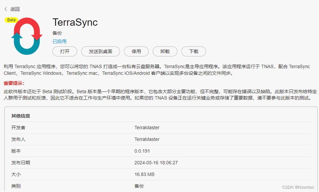Click the 16.83 MB size value
The width and height of the screenshot is (319, 192).
point(144,174)
